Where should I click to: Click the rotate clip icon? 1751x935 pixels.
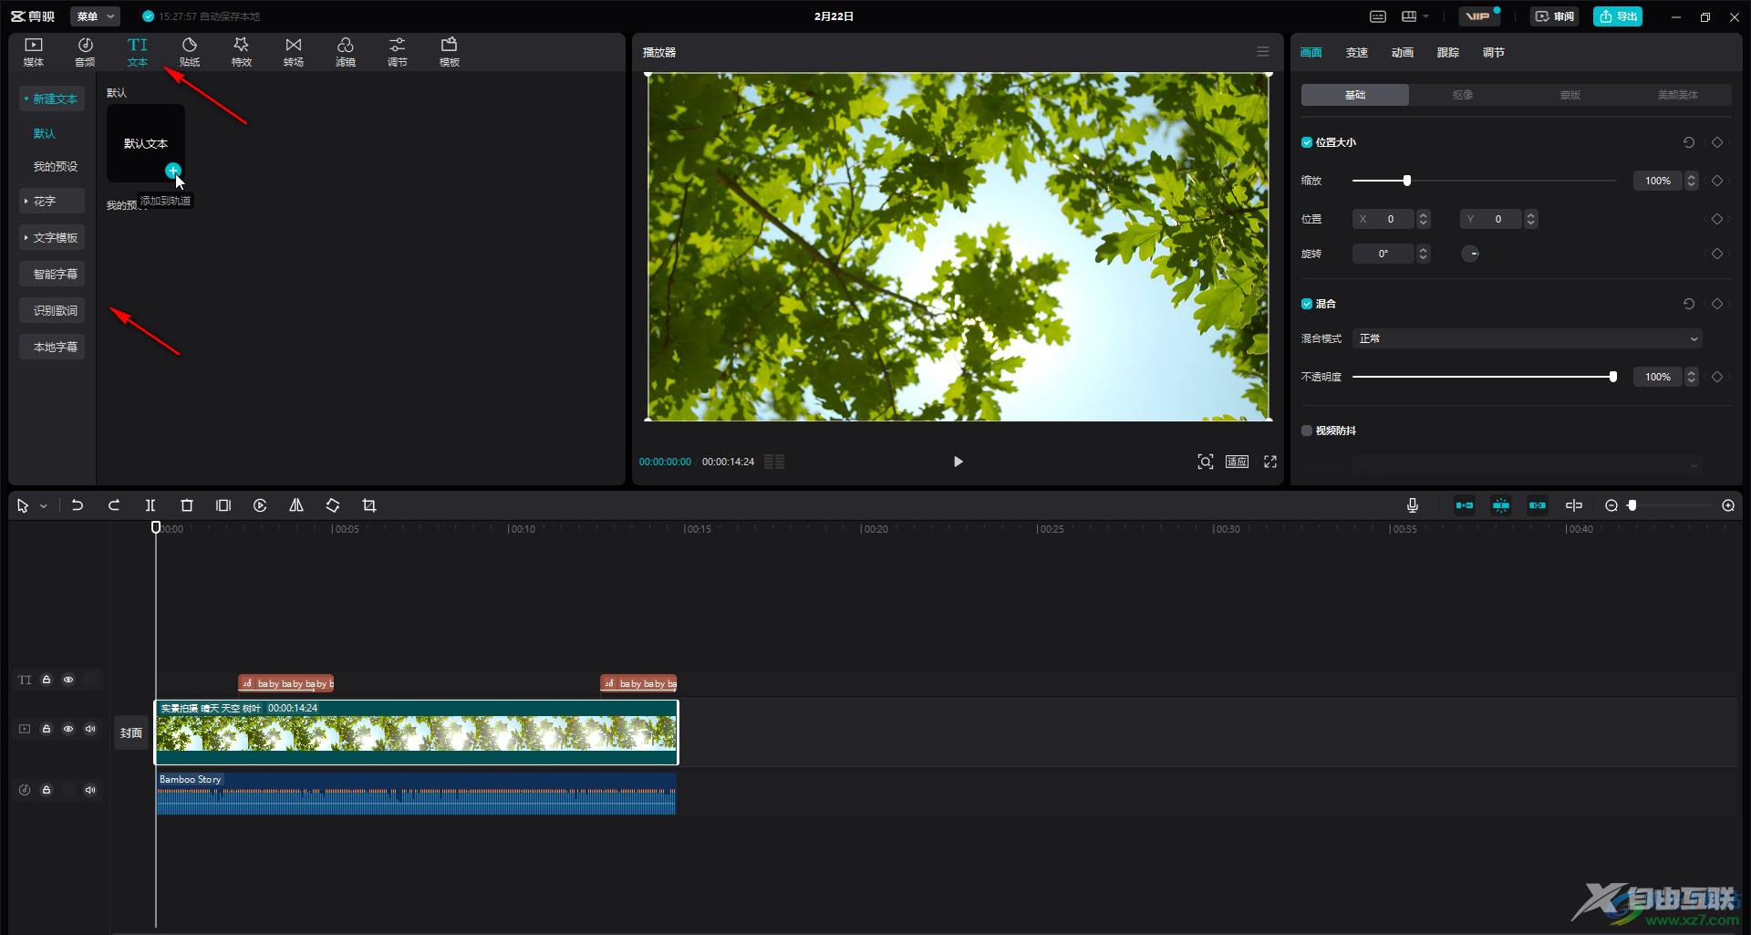click(333, 505)
